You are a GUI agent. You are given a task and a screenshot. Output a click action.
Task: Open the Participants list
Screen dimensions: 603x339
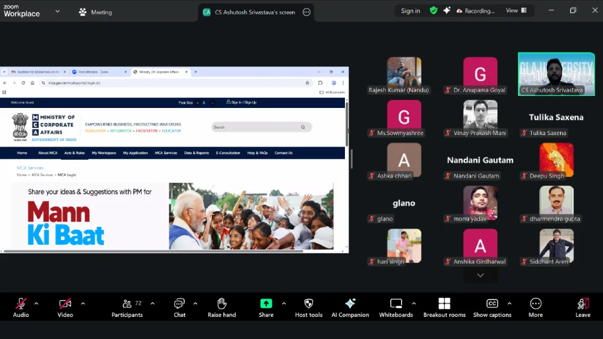pyautogui.click(x=127, y=306)
